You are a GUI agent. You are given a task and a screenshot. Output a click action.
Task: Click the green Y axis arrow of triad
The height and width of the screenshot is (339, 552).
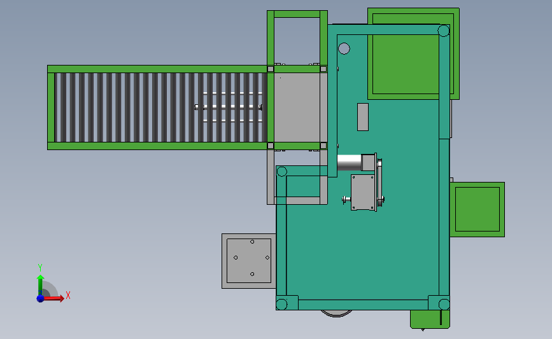pos(41,285)
